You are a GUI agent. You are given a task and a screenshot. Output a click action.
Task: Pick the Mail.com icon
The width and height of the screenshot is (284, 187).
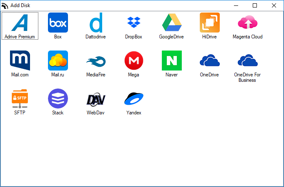pos(20,61)
